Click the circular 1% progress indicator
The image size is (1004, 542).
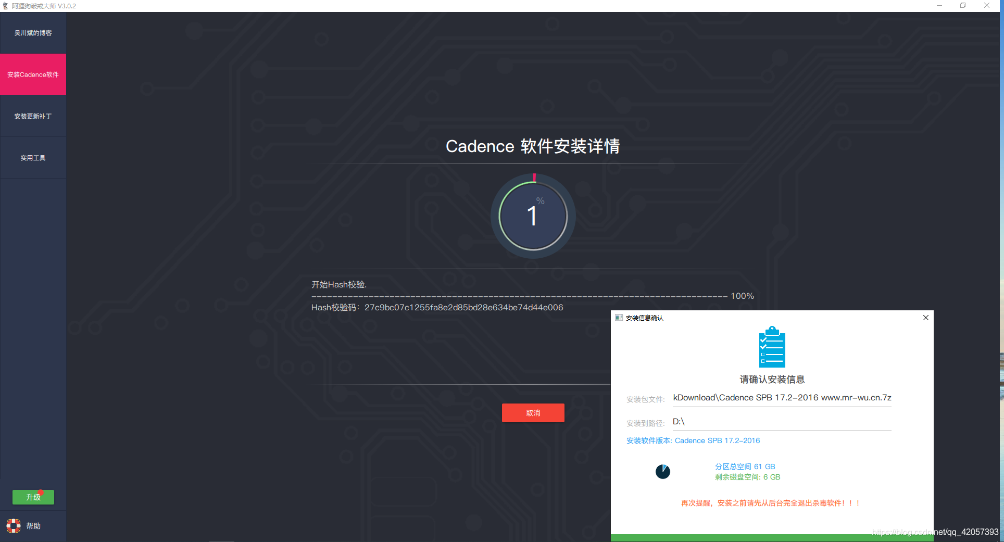click(x=533, y=216)
